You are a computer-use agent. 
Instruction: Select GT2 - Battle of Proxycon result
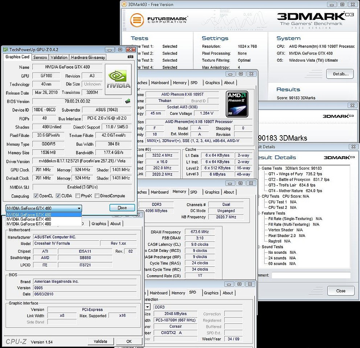pos(299,180)
